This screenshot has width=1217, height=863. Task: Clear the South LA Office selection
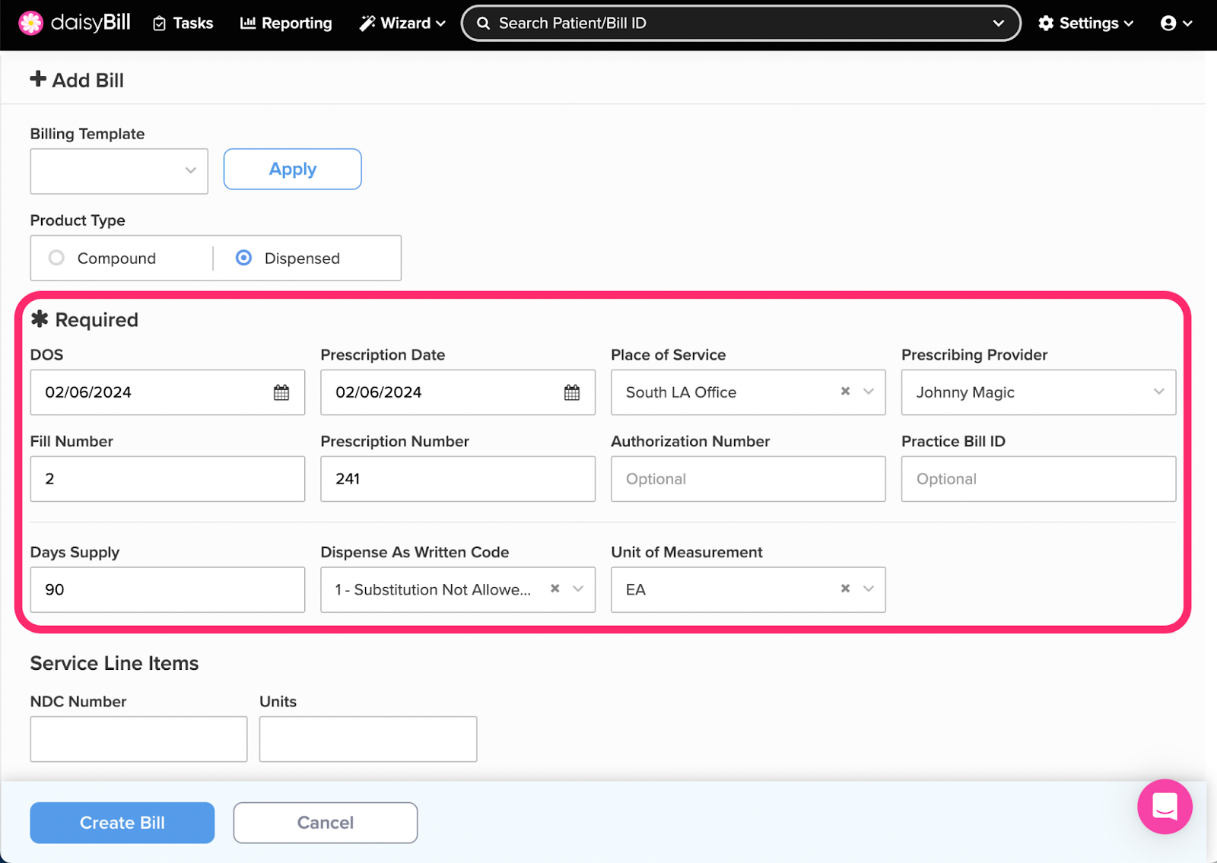pyautogui.click(x=844, y=392)
